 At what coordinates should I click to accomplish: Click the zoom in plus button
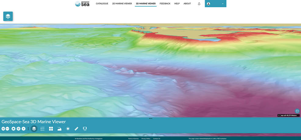3,129
